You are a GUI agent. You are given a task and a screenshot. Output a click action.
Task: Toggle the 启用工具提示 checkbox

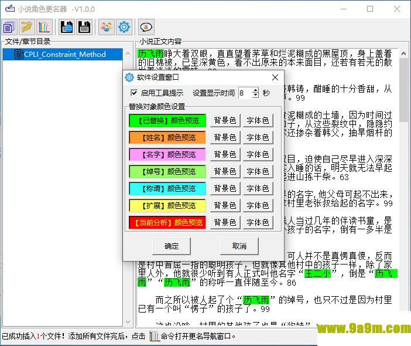tap(133, 93)
